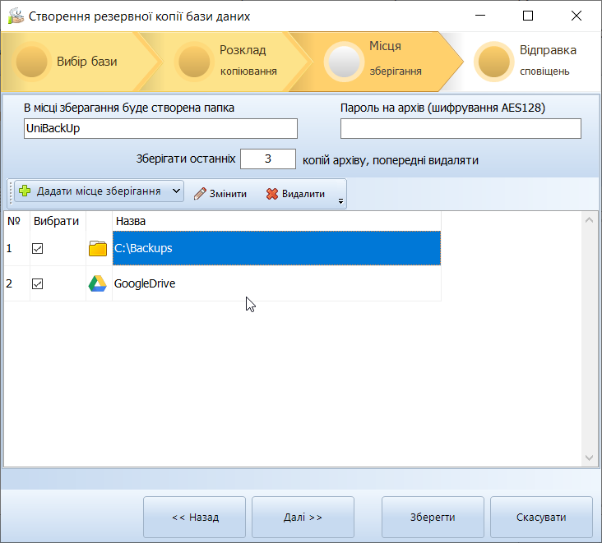Click the Назва column header
The image size is (602, 543).
click(276, 221)
